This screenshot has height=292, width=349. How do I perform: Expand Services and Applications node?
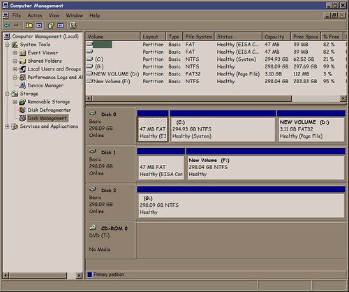tap(7, 126)
